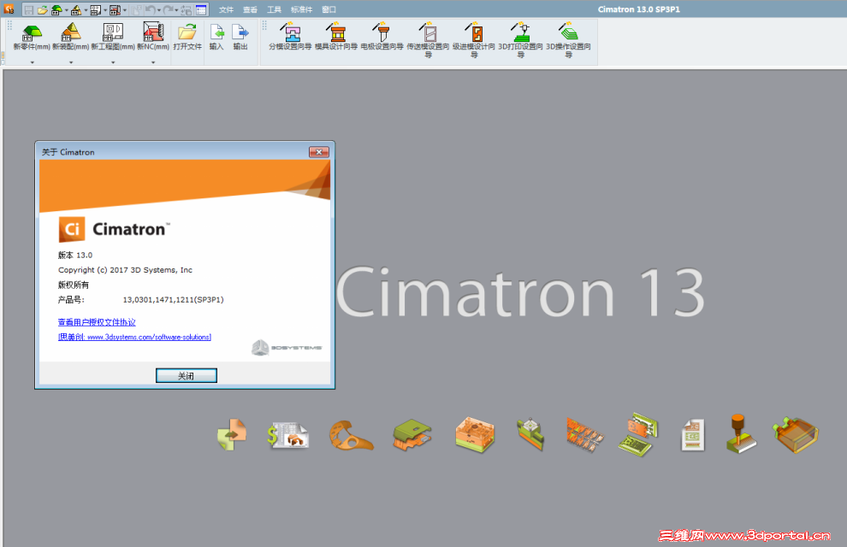Close the 关于 Cimatron dialog with X
Image resolution: width=847 pixels, height=547 pixels.
319,152
